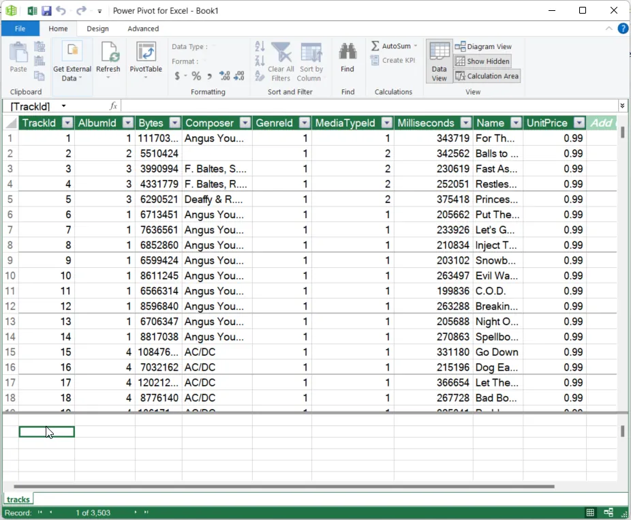This screenshot has height=520, width=631.
Task: Toggle the Data View button
Action: click(439, 61)
